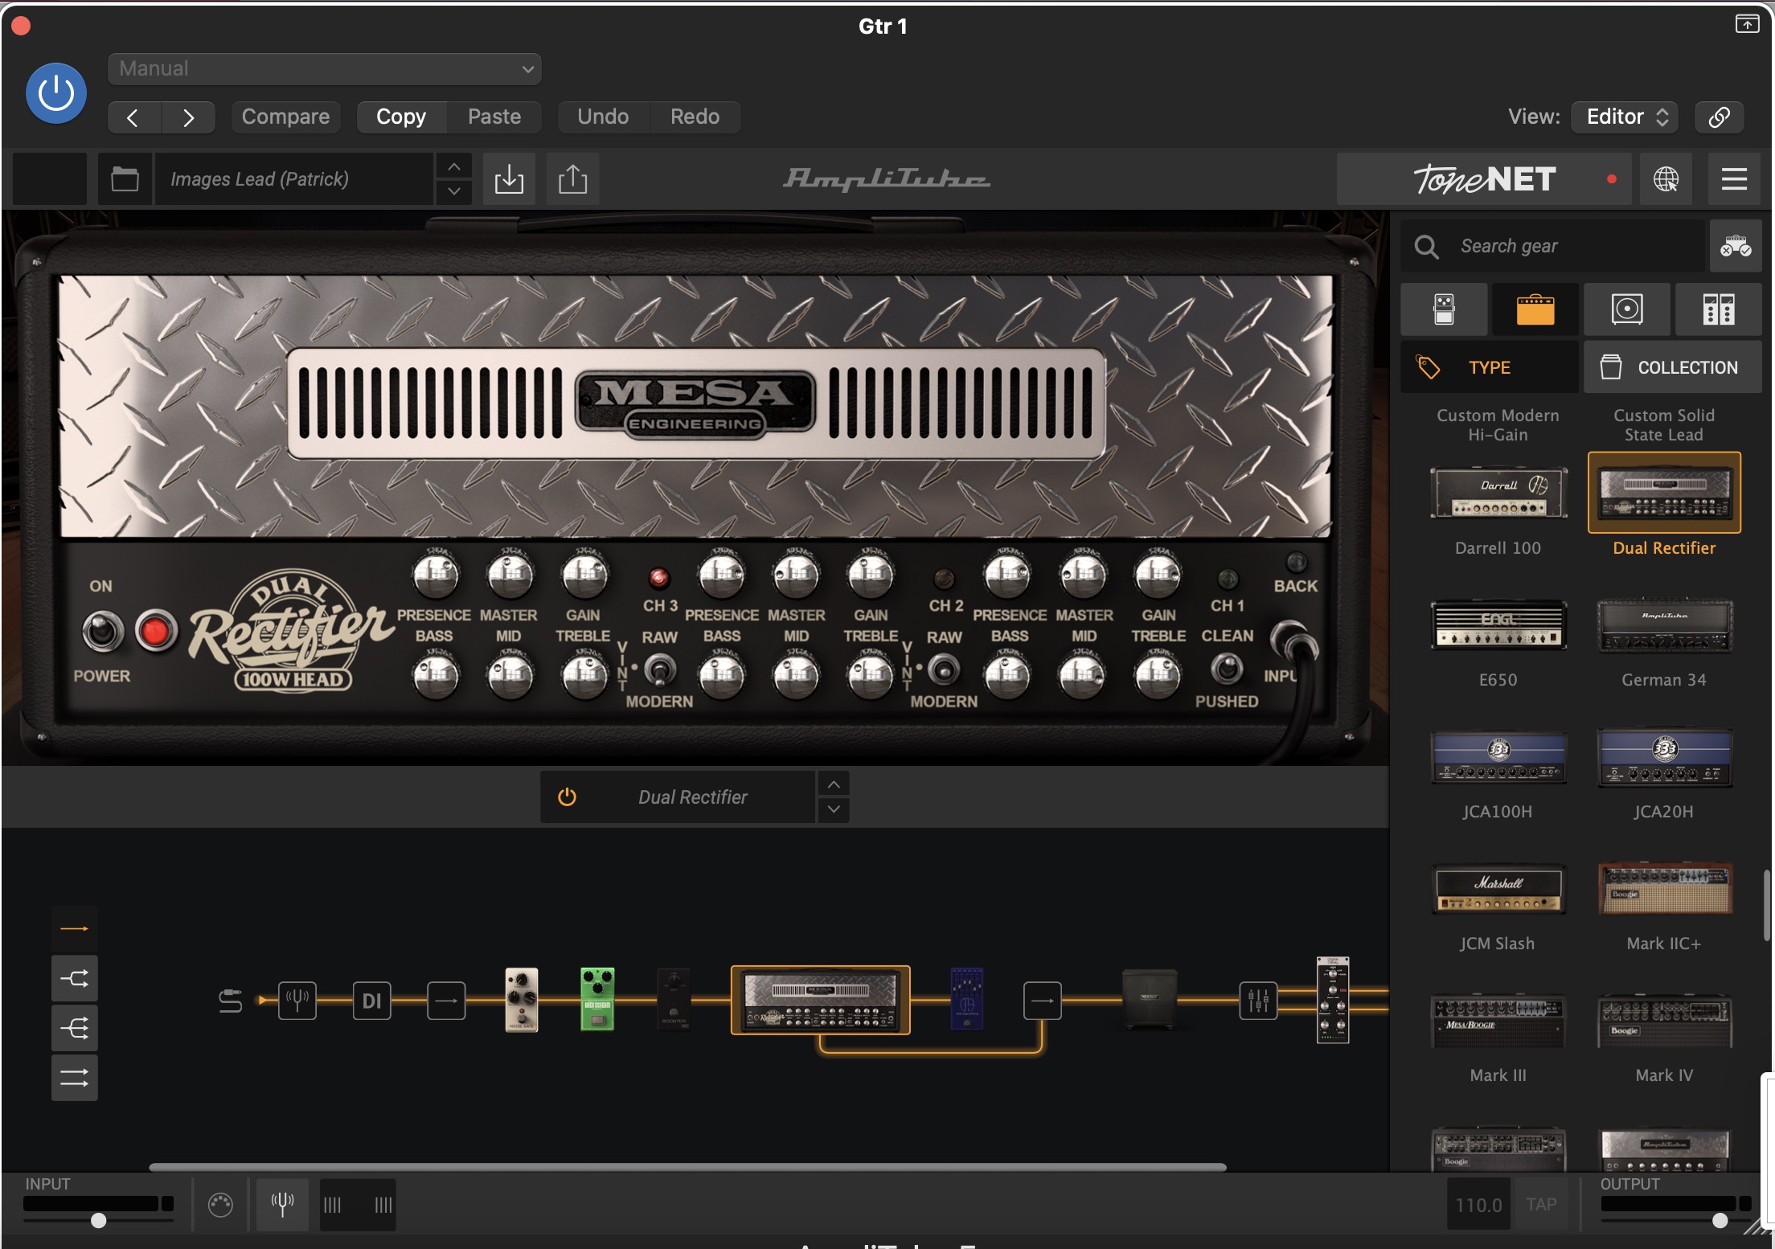
Task: Choose the E650 amp thumbnail
Action: [1498, 624]
